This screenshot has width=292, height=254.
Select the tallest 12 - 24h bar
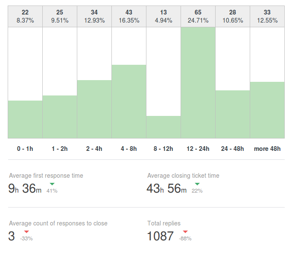198,83
